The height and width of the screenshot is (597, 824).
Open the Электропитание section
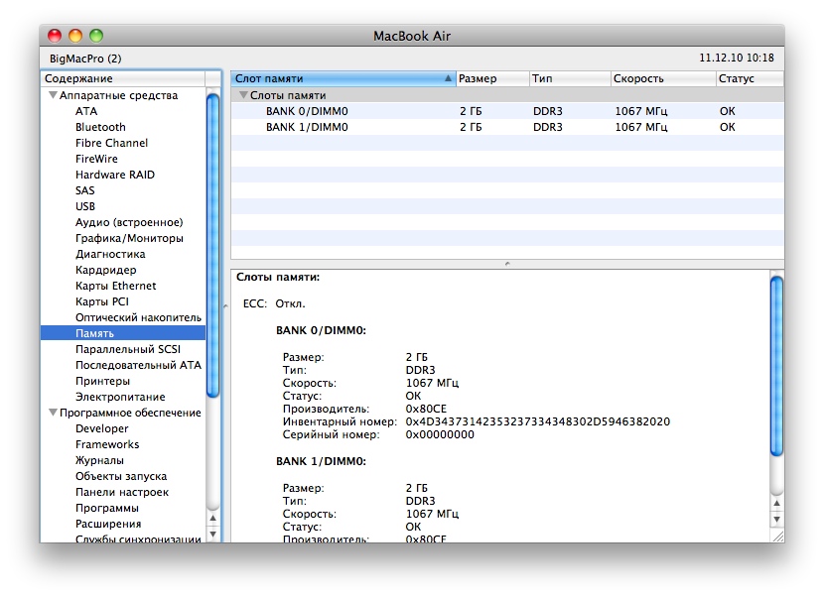[113, 398]
